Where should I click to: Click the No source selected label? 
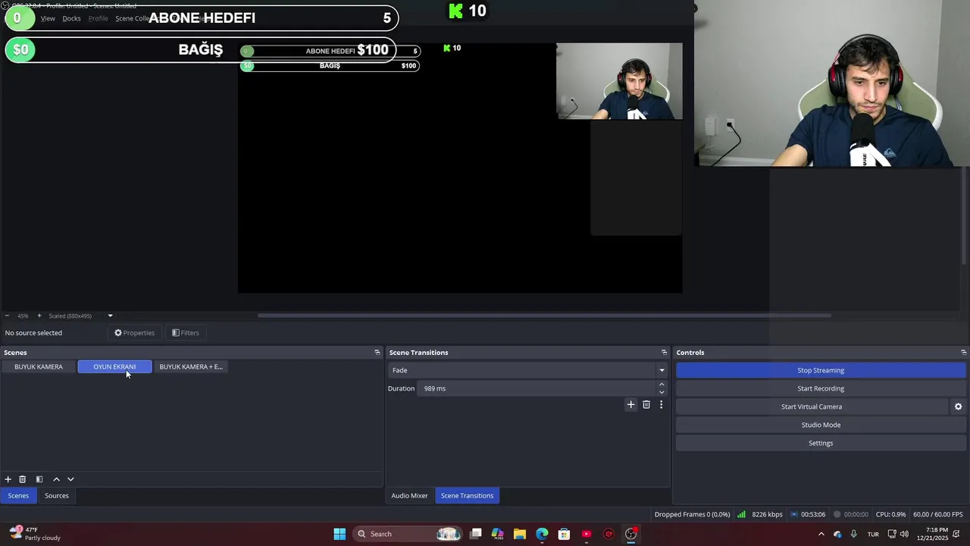coord(33,333)
